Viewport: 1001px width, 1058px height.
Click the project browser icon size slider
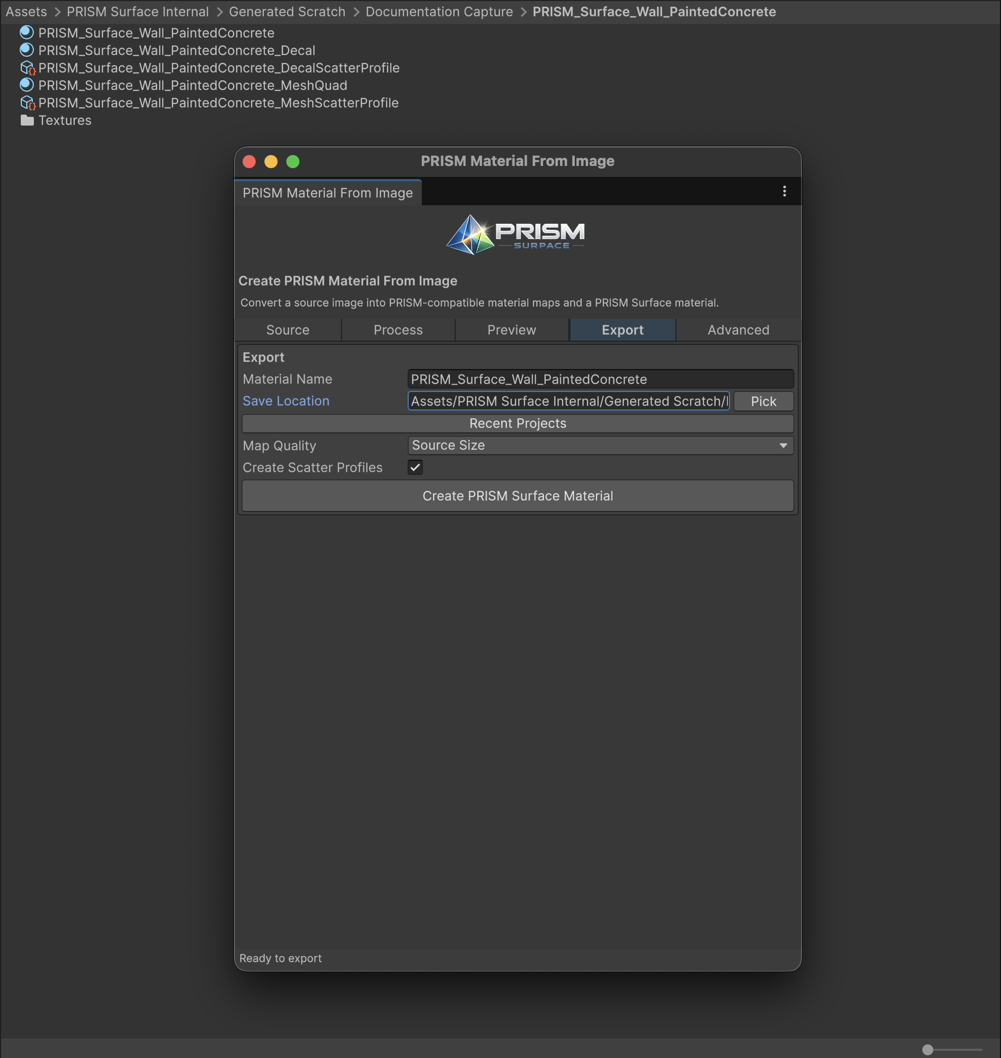(952, 1049)
